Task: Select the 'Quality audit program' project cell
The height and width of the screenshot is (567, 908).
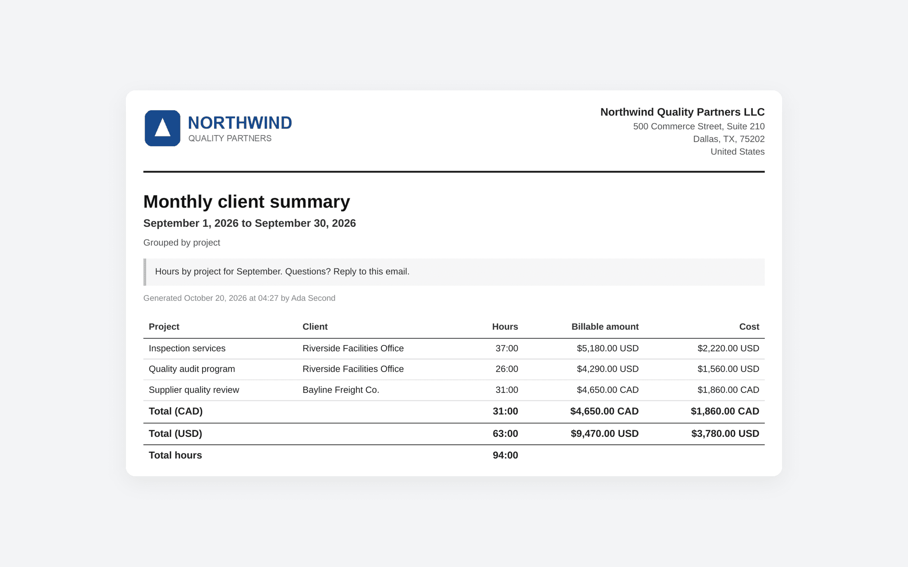Action: (x=192, y=369)
